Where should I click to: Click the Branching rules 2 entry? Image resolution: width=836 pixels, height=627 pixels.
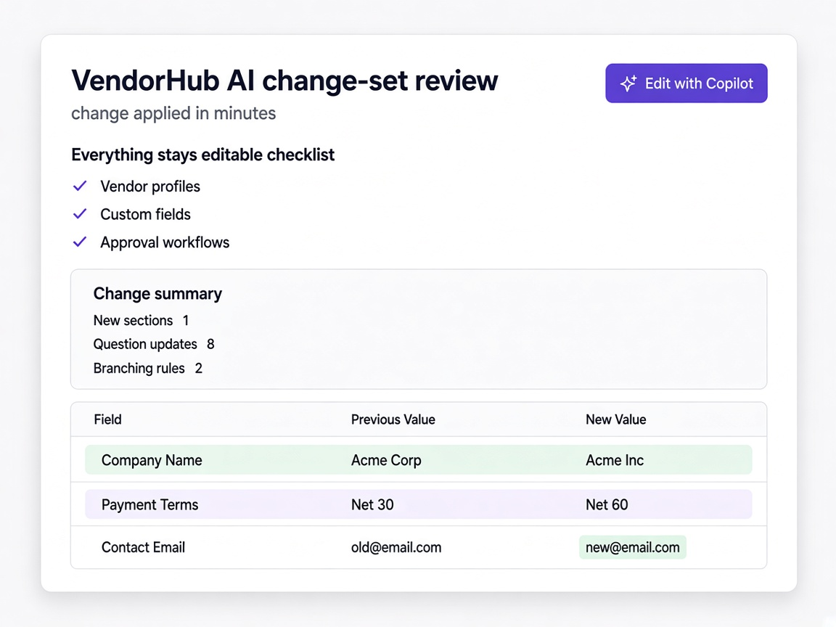tap(148, 369)
